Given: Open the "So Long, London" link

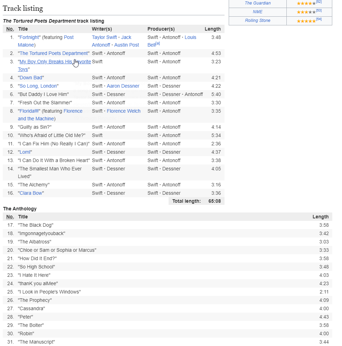Looking at the screenshot, I should (x=38, y=86).
